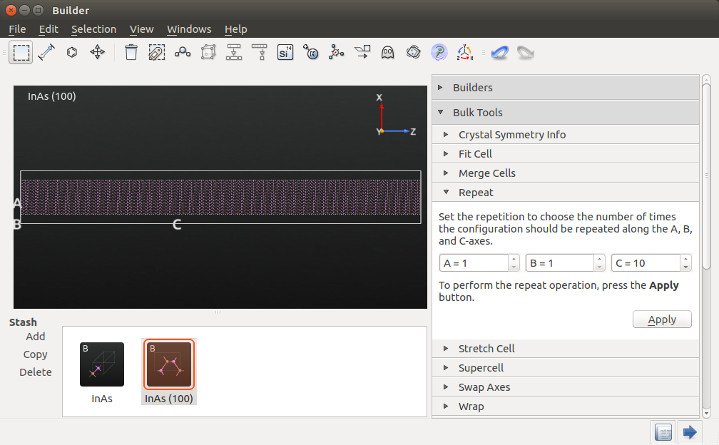Select the molecule network icon with red center
Image resolution: width=719 pixels, height=445 pixels.
337,52
